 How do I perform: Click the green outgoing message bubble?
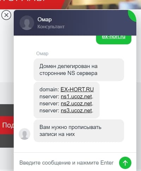pos(114,40)
